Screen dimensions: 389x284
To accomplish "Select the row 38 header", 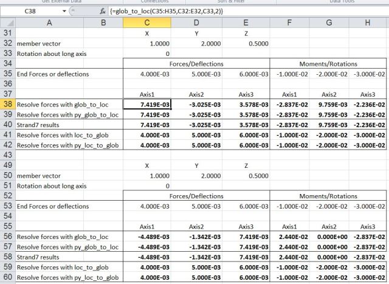I will pyautogui.click(x=7, y=105).
